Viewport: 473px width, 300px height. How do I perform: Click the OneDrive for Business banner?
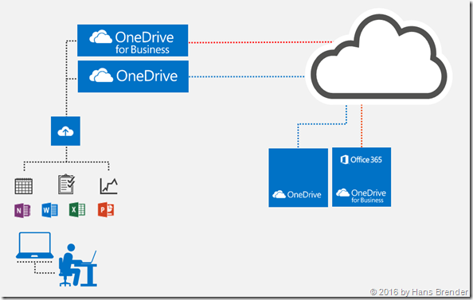(x=132, y=41)
